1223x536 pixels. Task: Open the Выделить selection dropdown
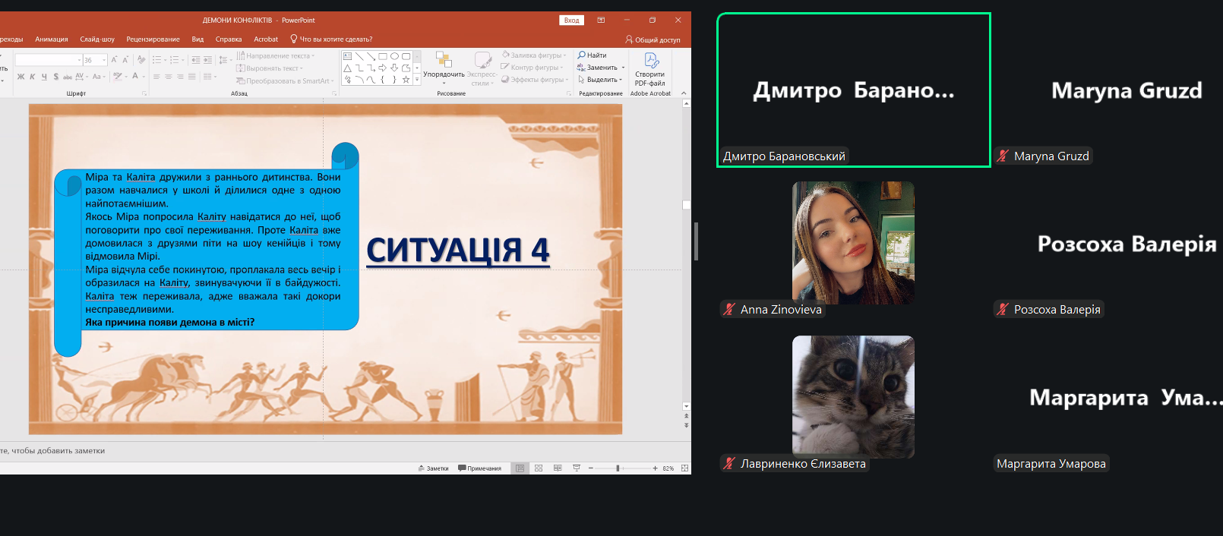(600, 80)
